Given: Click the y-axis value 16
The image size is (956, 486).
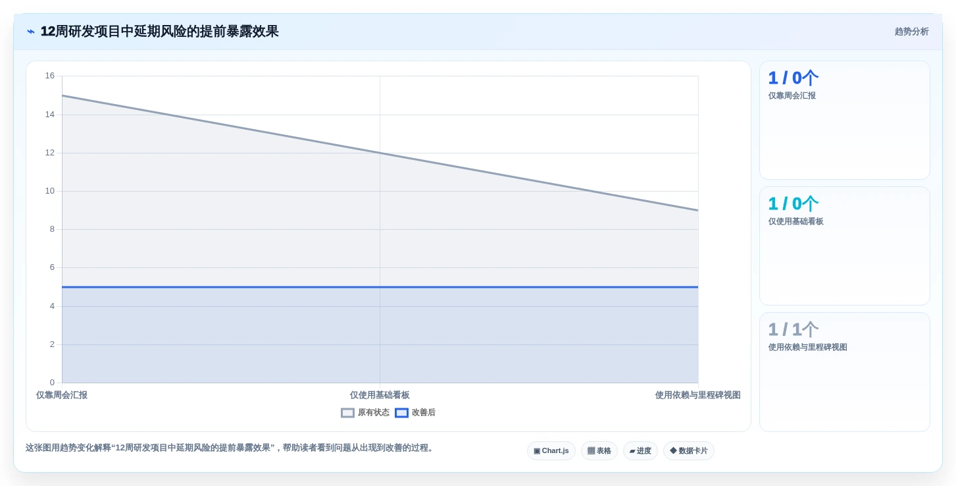Looking at the screenshot, I should pyautogui.click(x=50, y=76).
